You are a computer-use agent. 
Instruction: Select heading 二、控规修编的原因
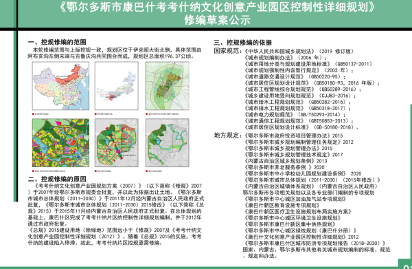pos(57,179)
